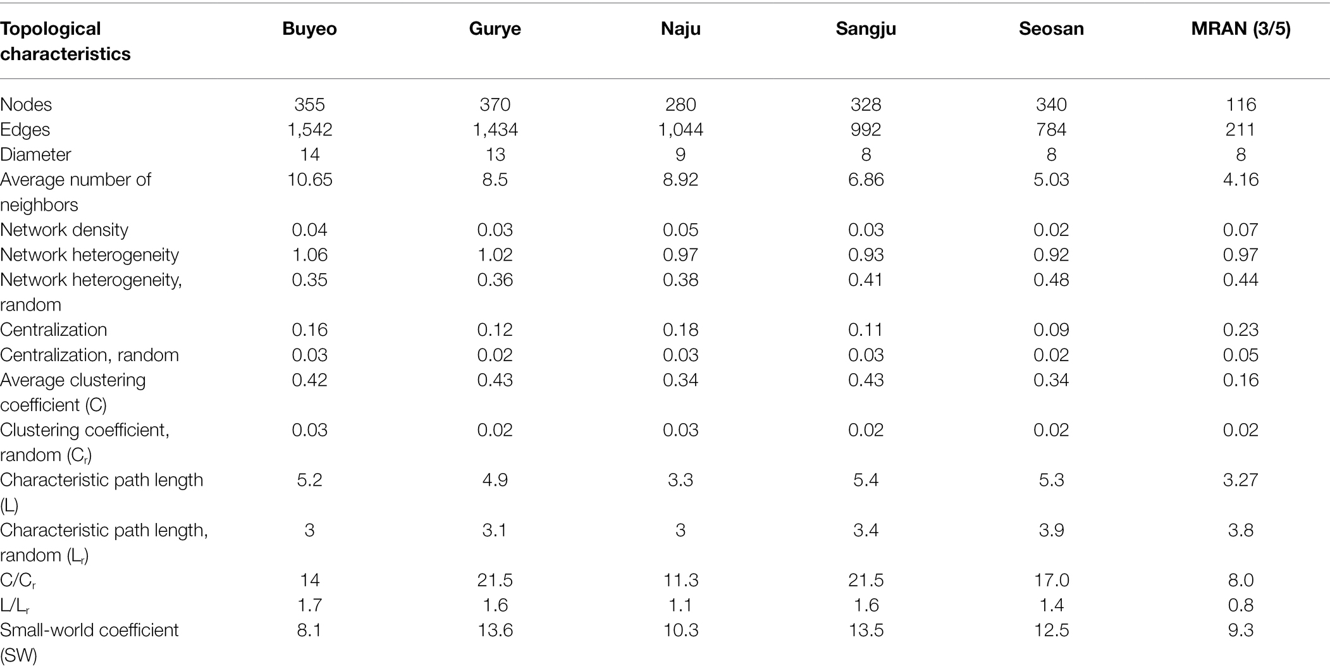The width and height of the screenshot is (1330, 671).
Task: Select Network heterogeneity value 1.06
Action: point(309,255)
